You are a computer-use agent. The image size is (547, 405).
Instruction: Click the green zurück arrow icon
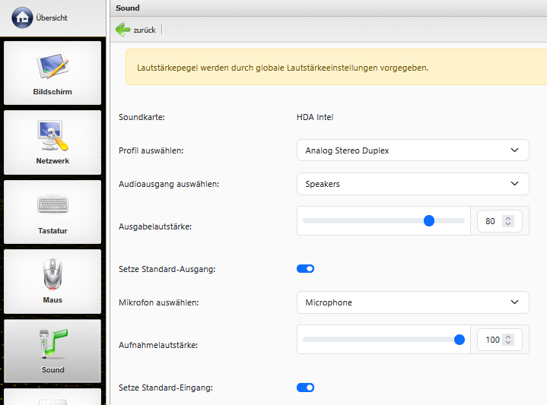[x=123, y=30]
